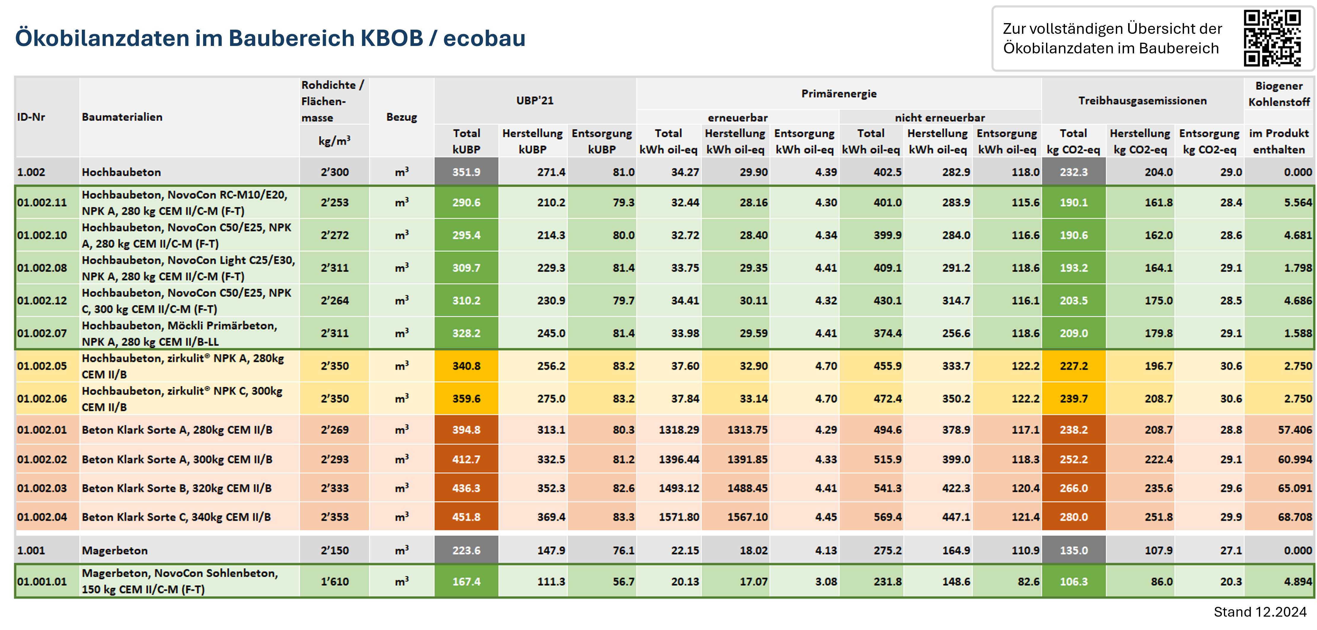The height and width of the screenshot is (630, 1317).
Task: Click green UBP total cell 309.7
Action: (466, 268)
